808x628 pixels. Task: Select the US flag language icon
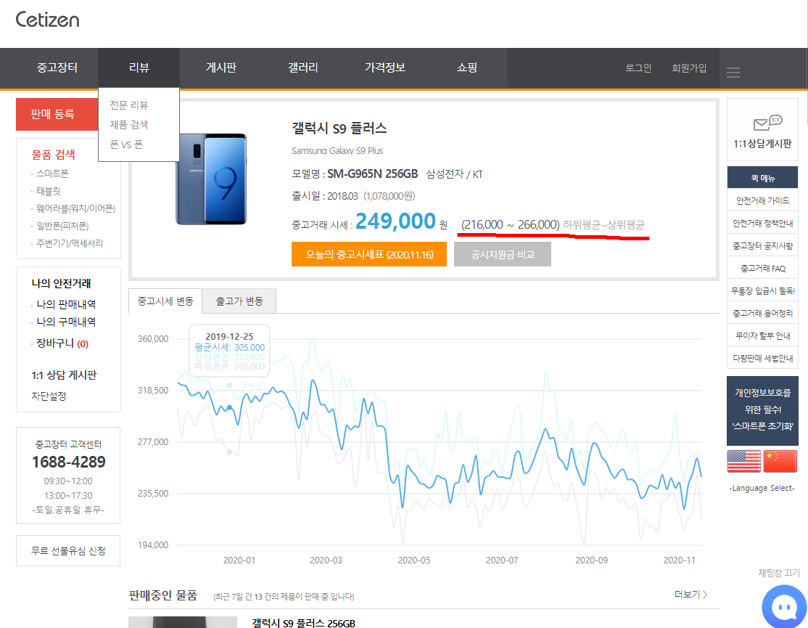(x=743, y=461)
